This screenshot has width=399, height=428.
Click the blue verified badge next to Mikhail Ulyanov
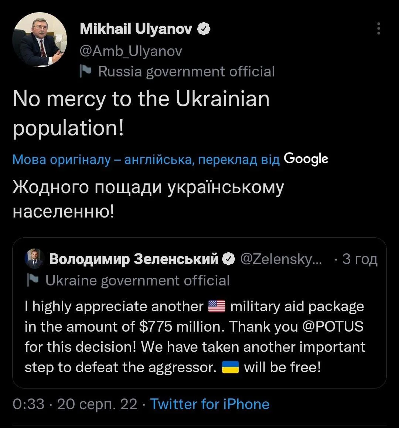[x=204, y=28]
